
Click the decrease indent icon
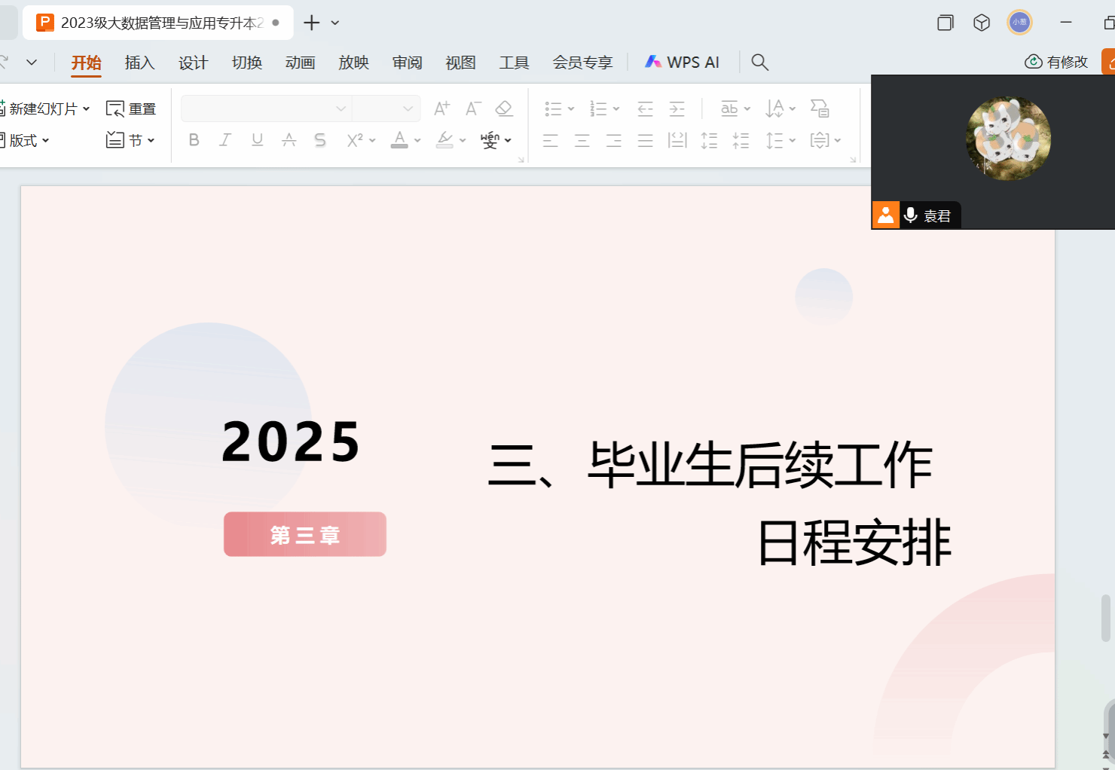click(645, 108)
